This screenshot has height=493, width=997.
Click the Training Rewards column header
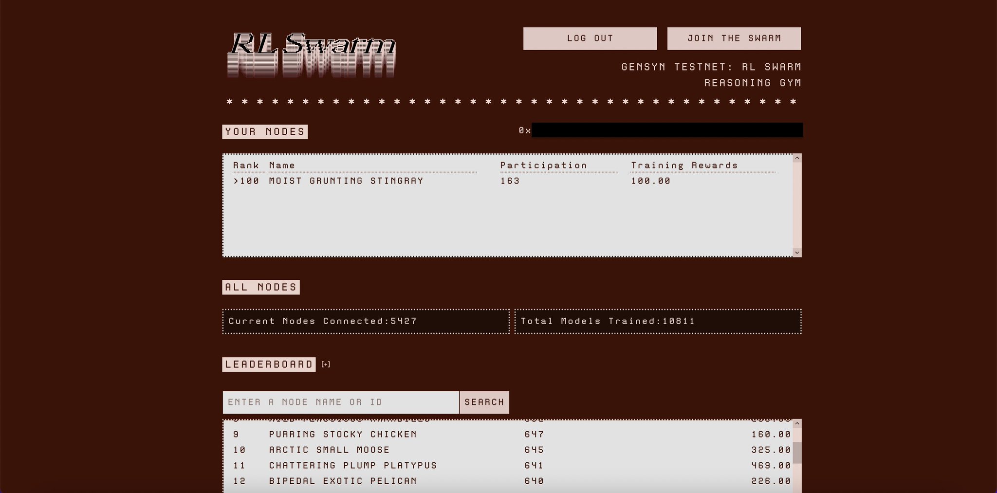click(x=684, y=165)
